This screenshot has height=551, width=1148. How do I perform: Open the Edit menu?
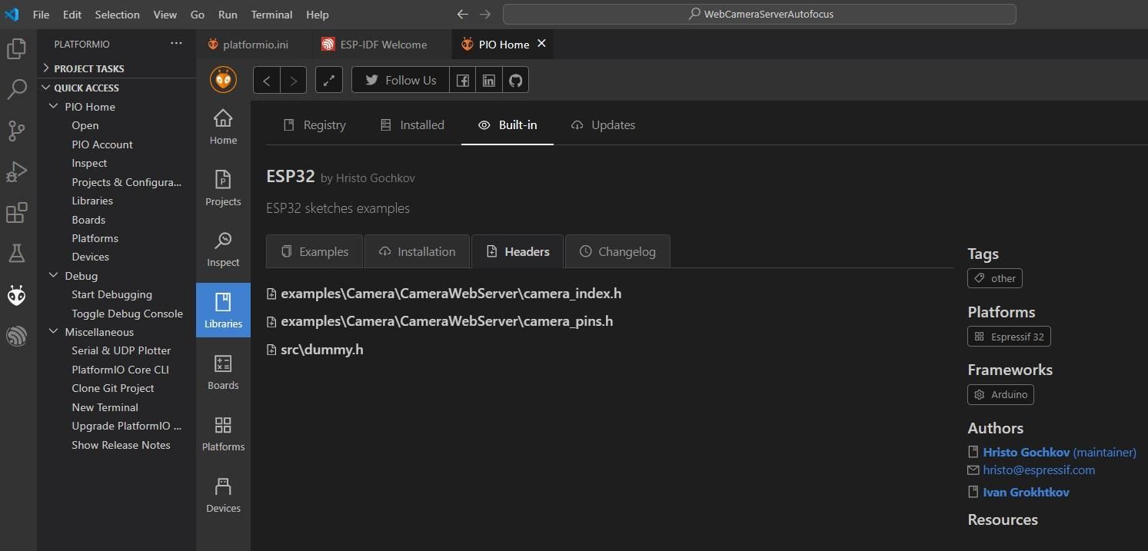tap(72, 14)
